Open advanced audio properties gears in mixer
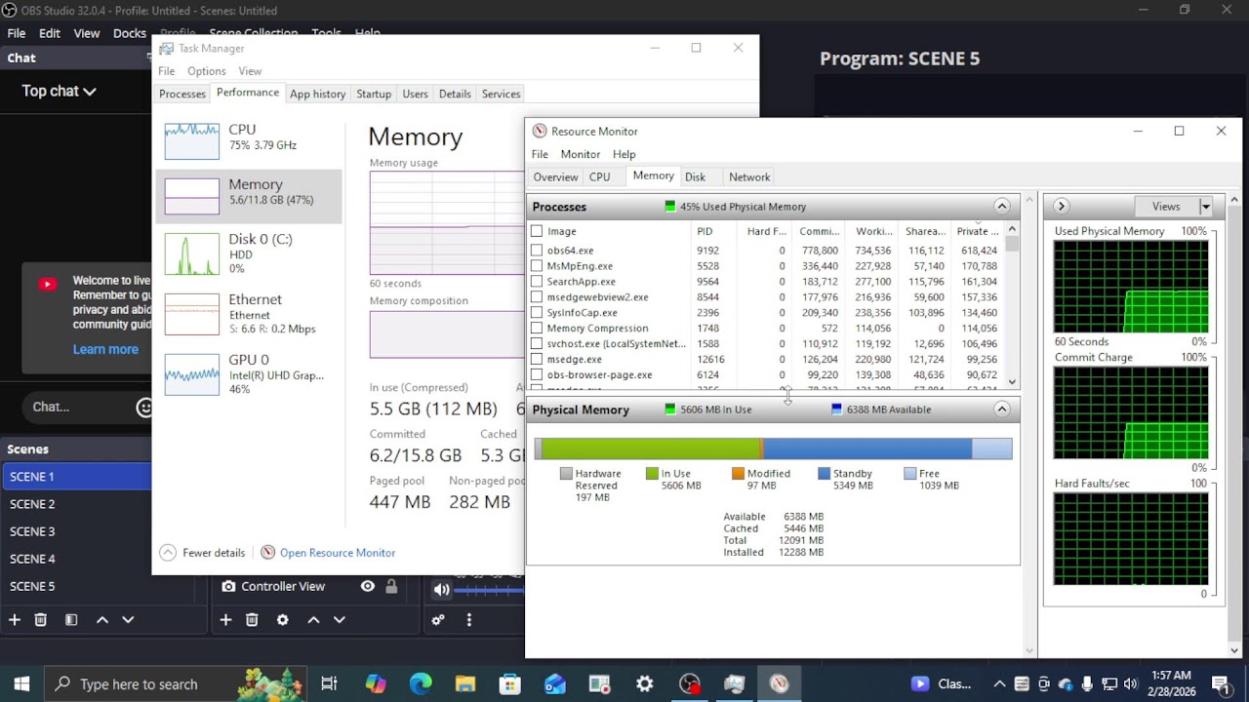This screenshot has width=1249, height=702. [x=438, y=619]
